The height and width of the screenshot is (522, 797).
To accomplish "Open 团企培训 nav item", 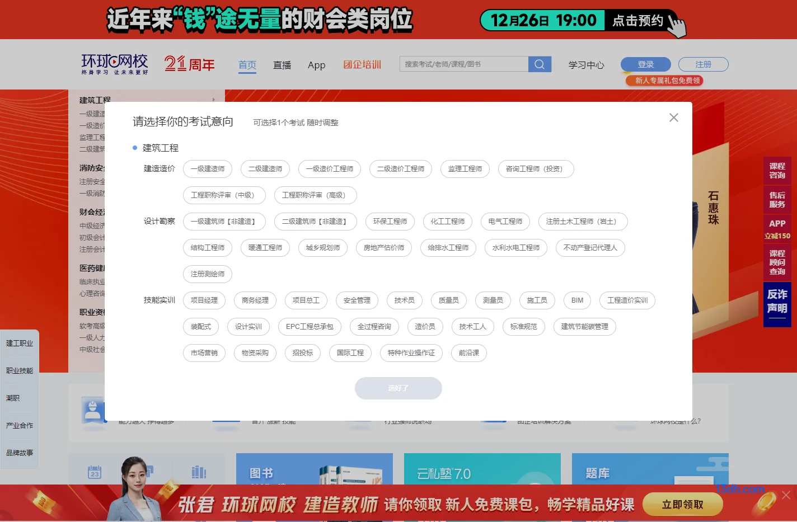I will [x=362, y=65].
